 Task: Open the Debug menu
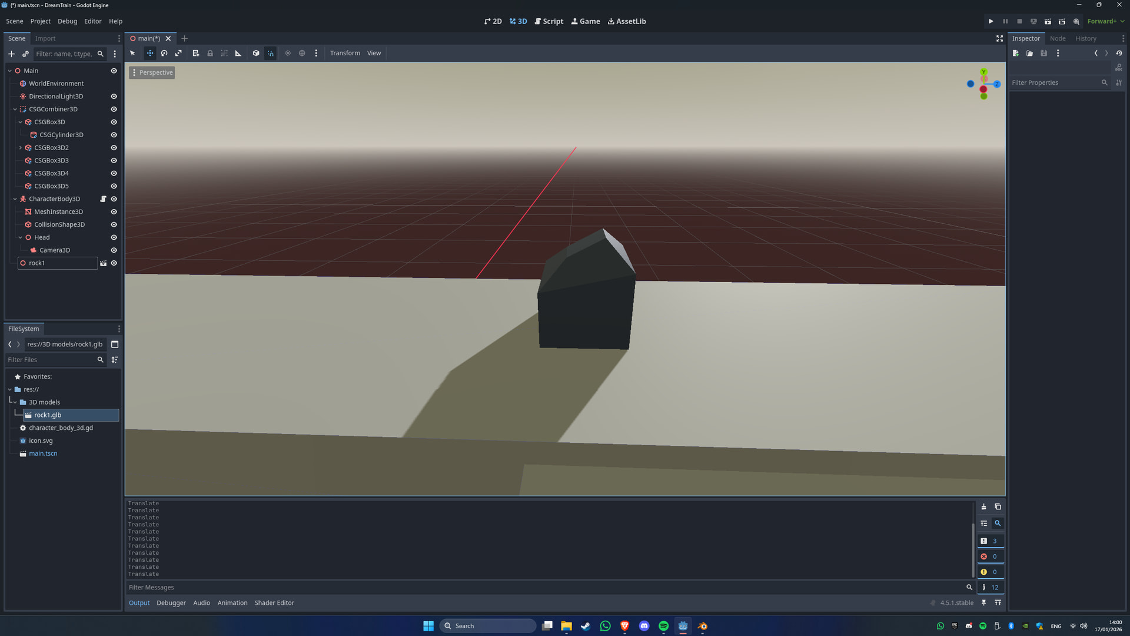67,21
